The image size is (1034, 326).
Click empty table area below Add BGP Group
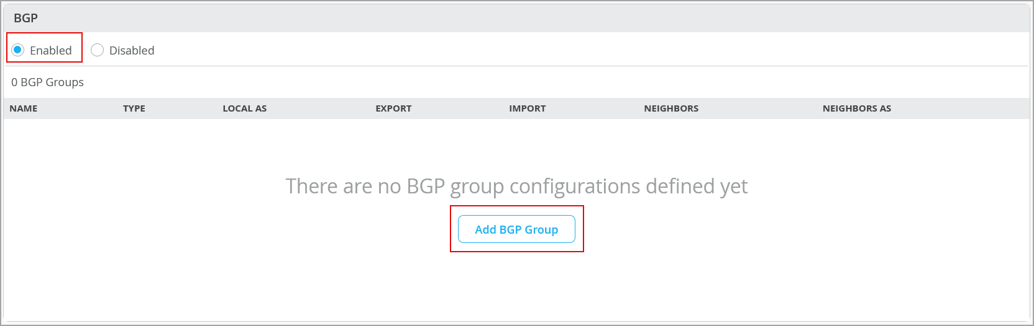pyautogui.click(x=516, y=285)
